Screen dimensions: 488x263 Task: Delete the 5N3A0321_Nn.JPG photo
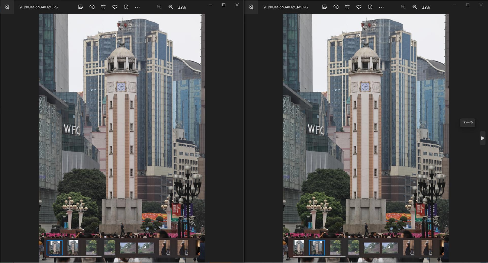pyautogui.click(x=347, y=7)
